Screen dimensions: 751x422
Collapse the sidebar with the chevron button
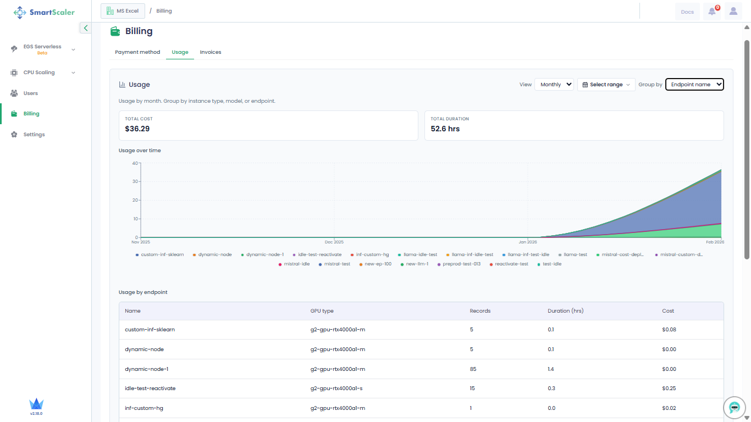(85, 28)
